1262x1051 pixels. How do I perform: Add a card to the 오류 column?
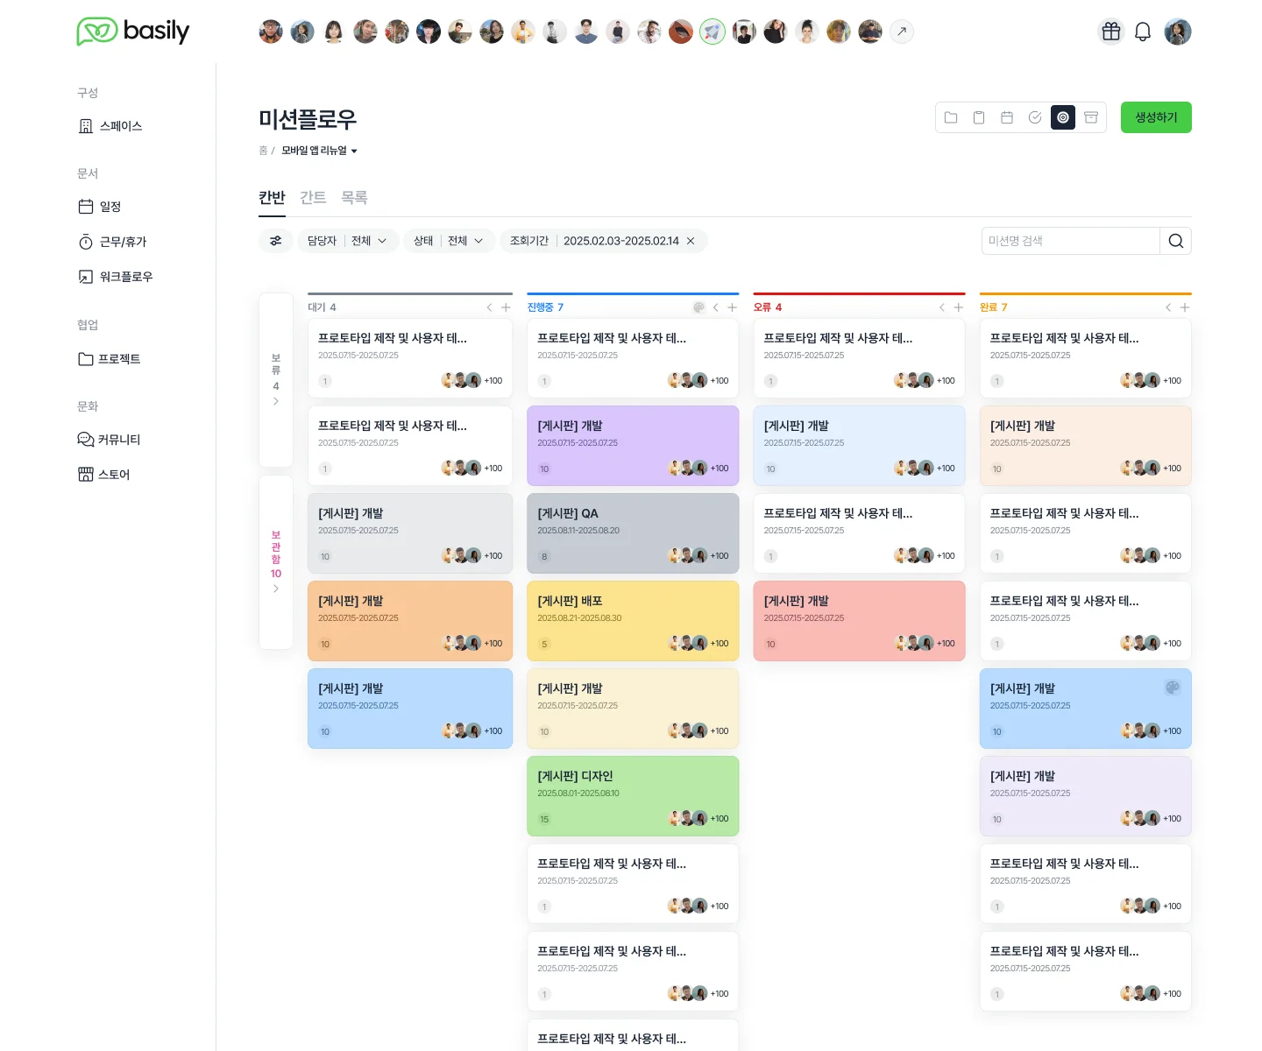958,307
